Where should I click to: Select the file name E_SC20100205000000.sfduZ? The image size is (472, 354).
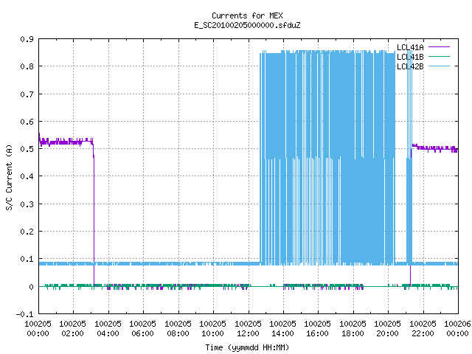[247, 25]
